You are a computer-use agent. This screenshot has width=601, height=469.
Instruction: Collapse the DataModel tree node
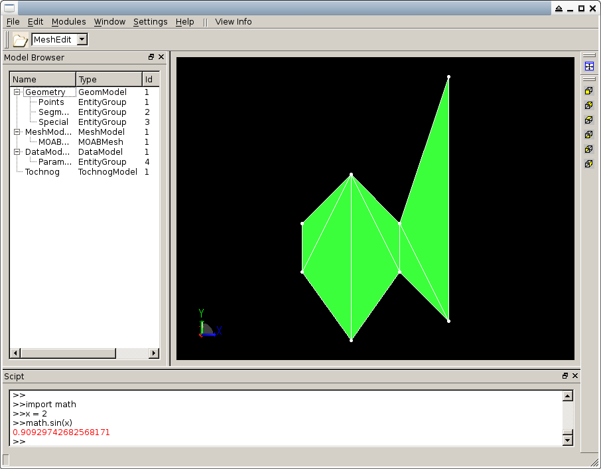pos(17,152)
